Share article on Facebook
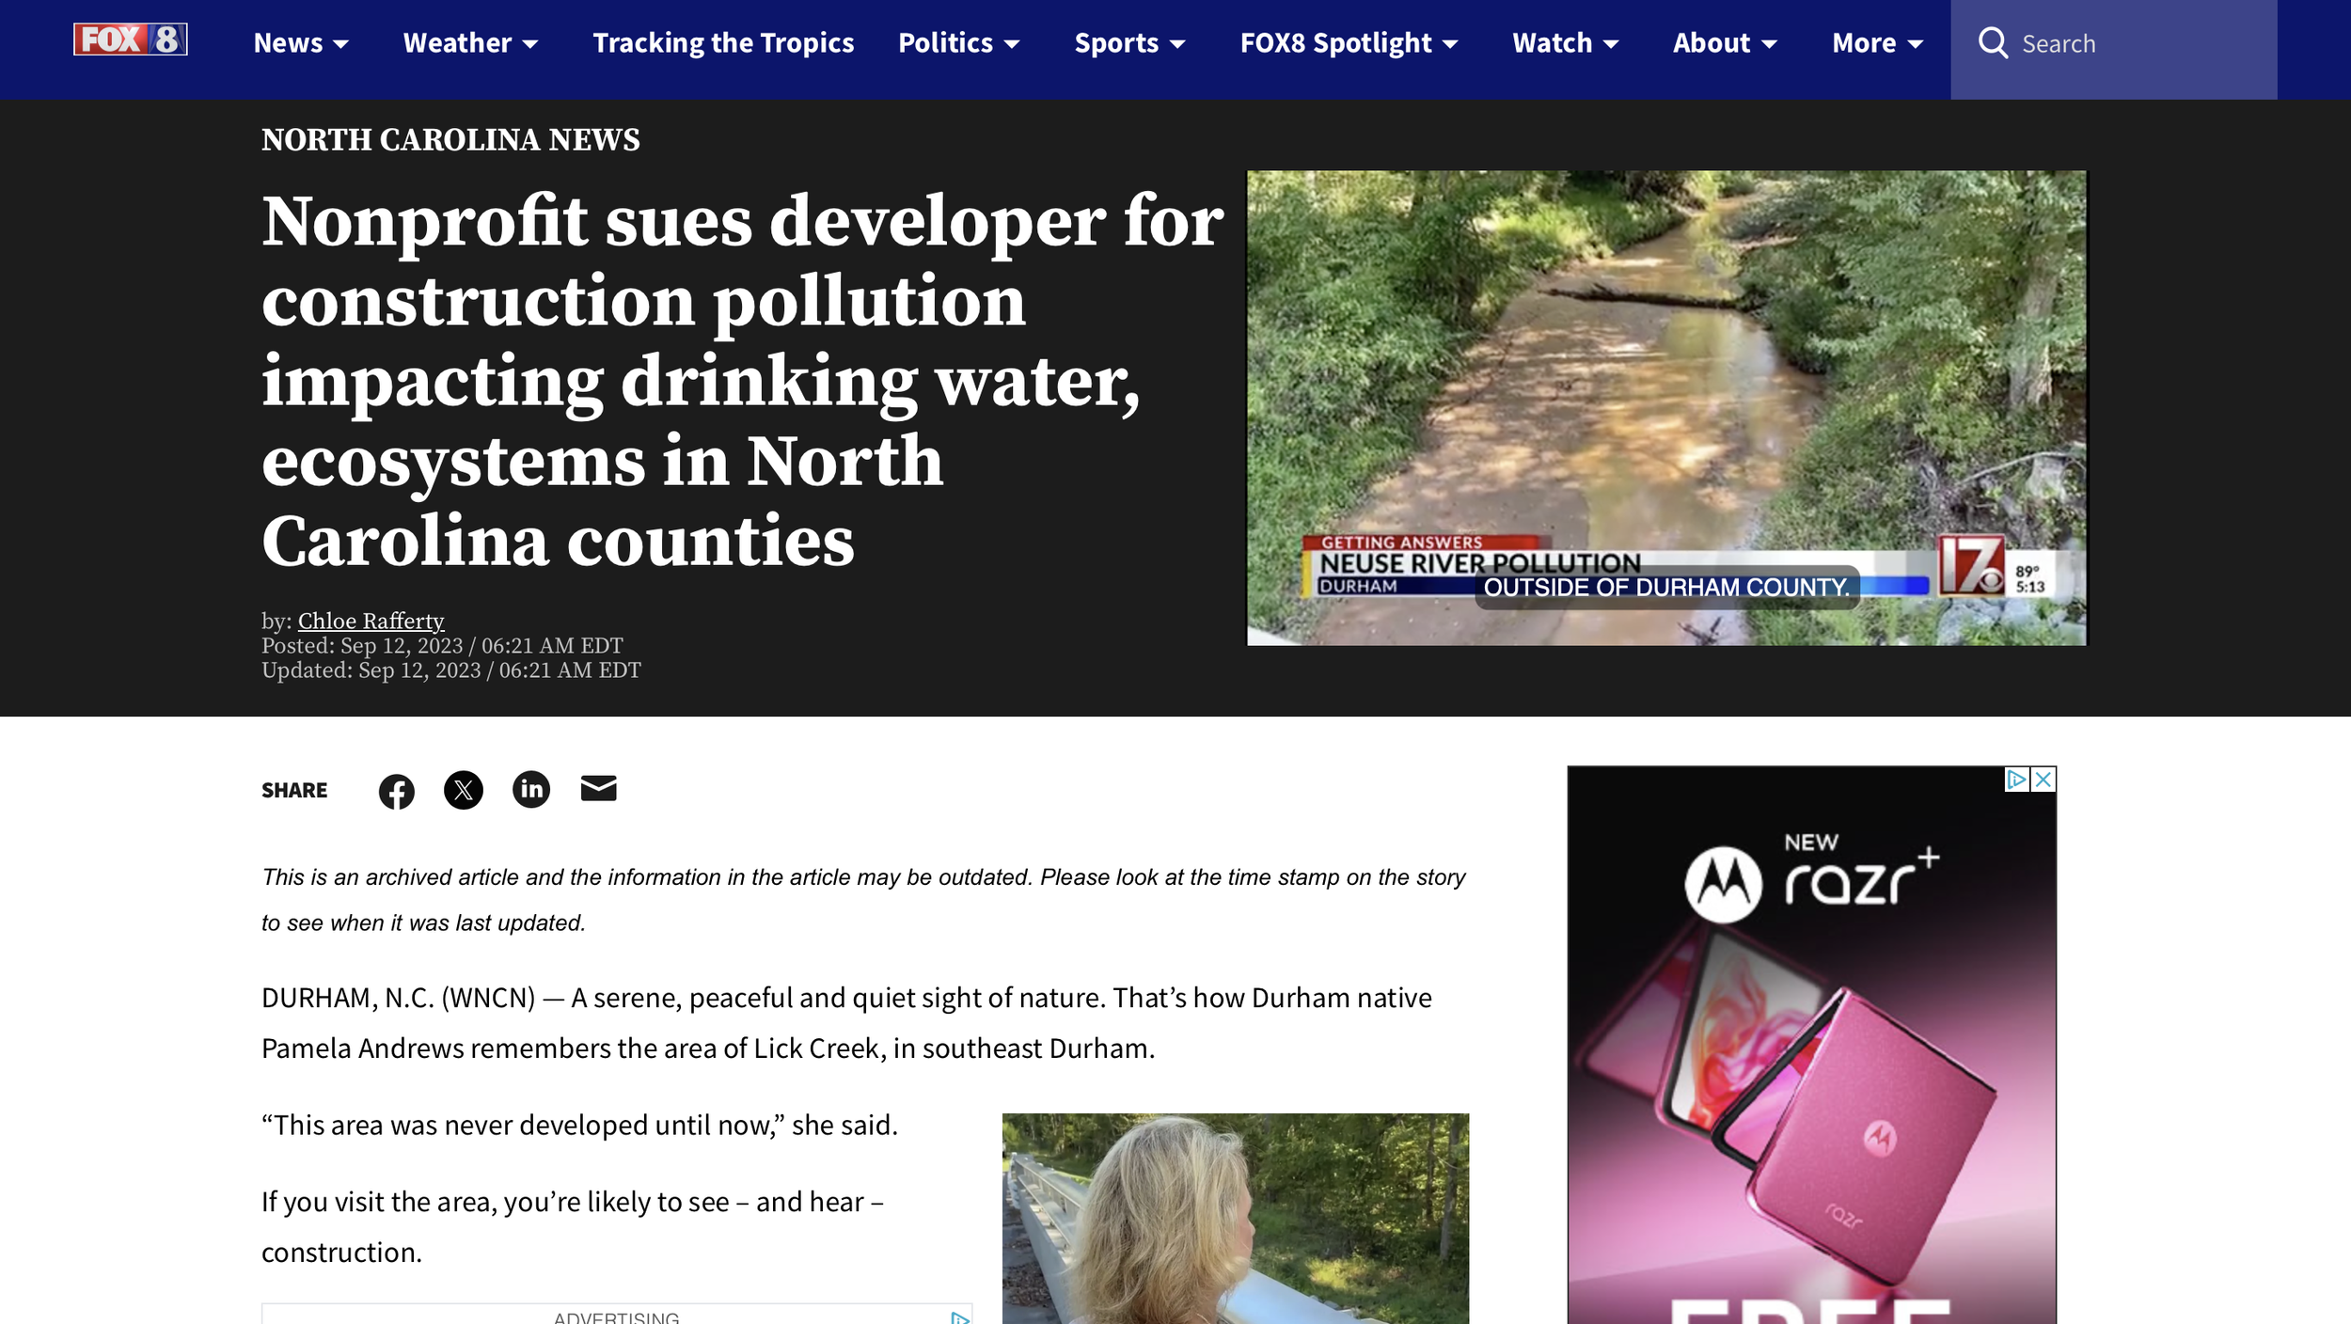The height and width of the screenshot is (1324, 2351). pyautogui.click(x=396, y=791)
